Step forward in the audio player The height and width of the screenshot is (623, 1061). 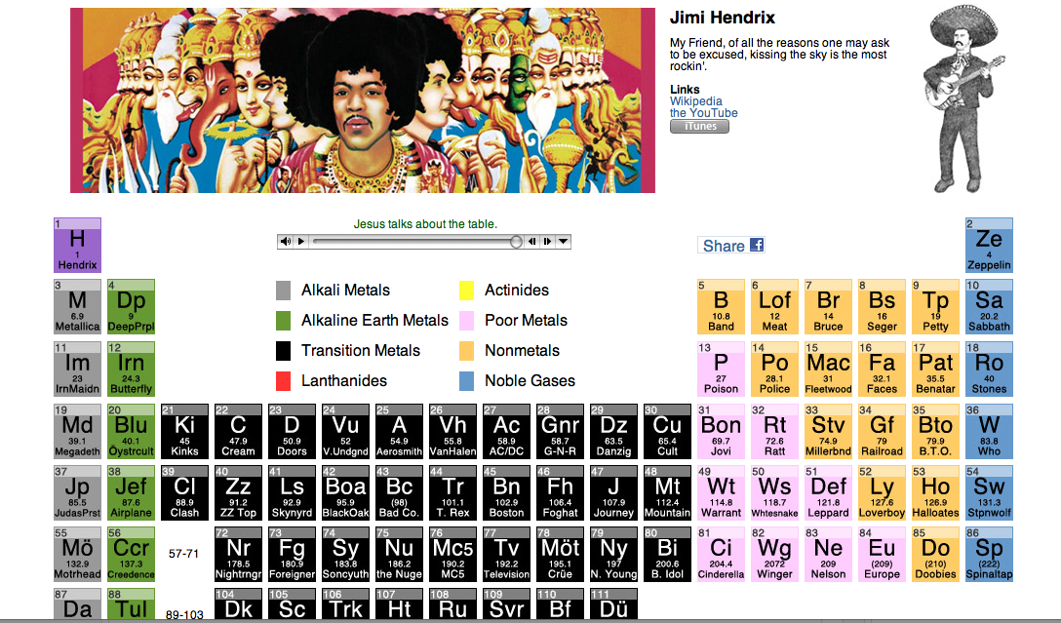(x=547, y=242)
